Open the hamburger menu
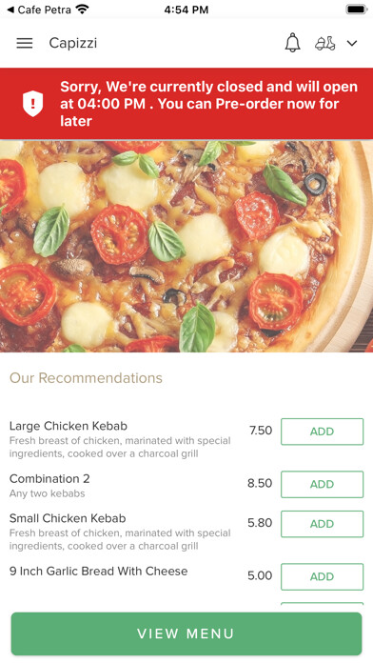This screenshot has width=373, height=663. point(25,43)
